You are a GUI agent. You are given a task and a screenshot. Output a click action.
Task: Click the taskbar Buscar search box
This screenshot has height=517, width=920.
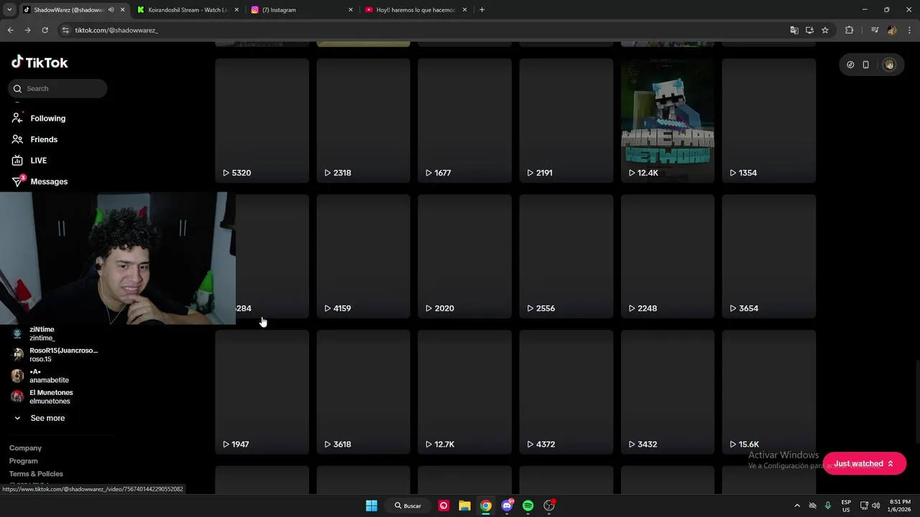pos(407,506)
